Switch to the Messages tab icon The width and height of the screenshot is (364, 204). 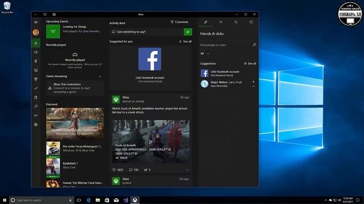[x=236, y=22]
